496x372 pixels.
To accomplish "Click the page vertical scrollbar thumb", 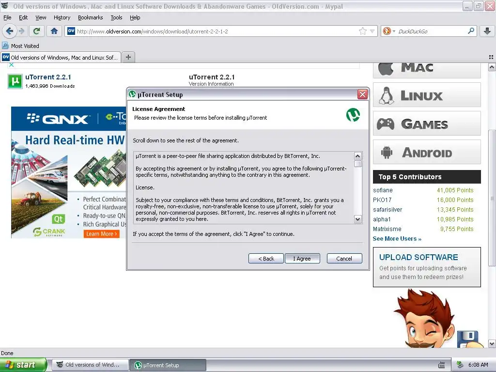I will pos(491,198).
